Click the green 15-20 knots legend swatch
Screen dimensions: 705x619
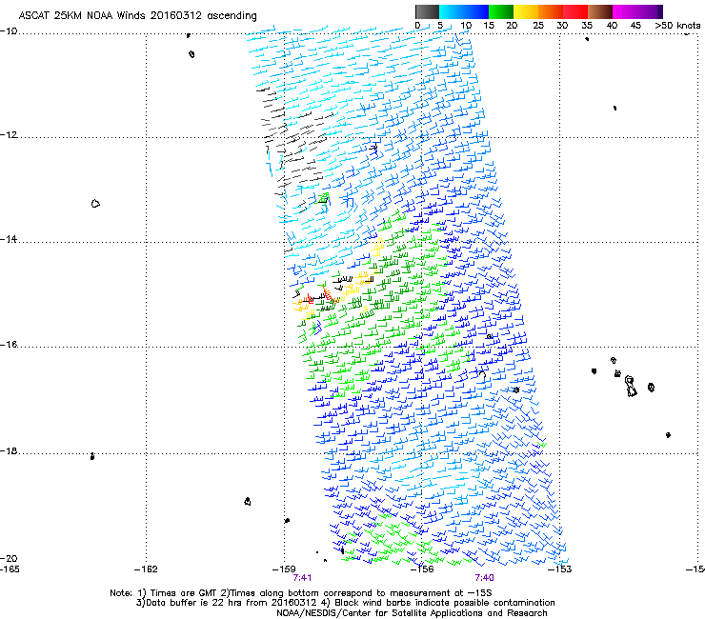[501, 11]
